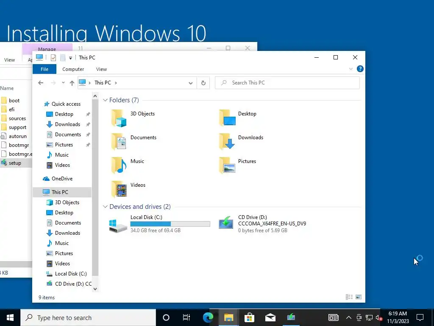Select CD Drive (D:) in navigation tree

click(73, 284)
